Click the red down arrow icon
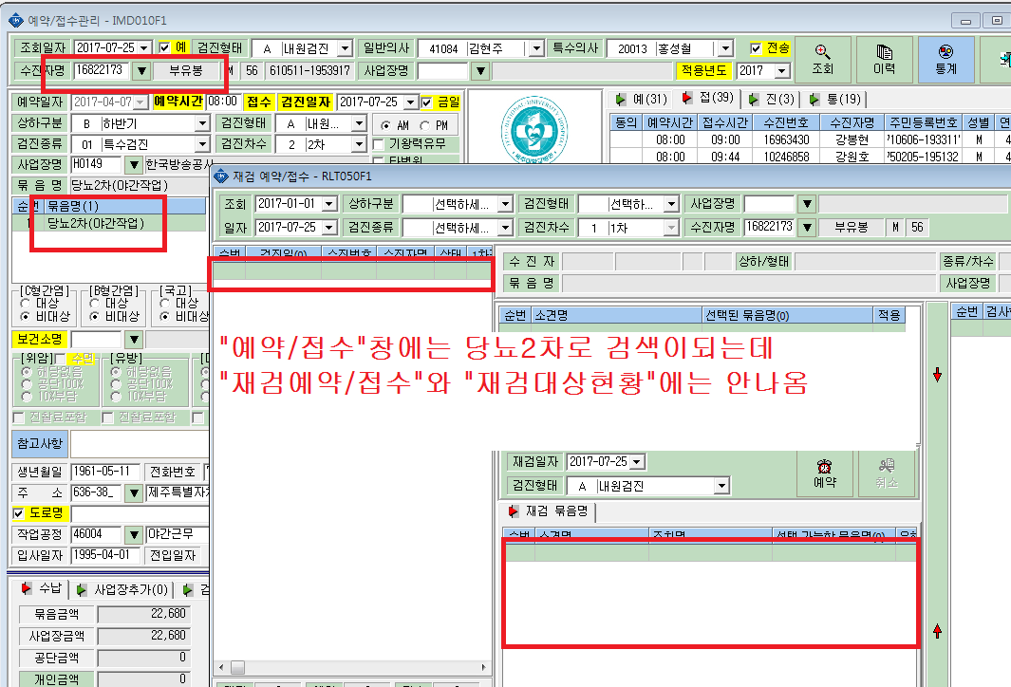Viewport: 1011px width, 687px height. click(938, 375)
